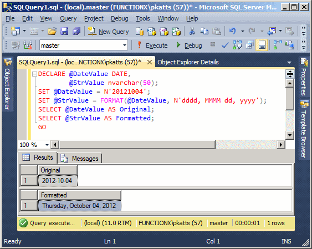Viewport: 312px width, 249px height.
Task: Click the New Query button
Action: point(109,32)
